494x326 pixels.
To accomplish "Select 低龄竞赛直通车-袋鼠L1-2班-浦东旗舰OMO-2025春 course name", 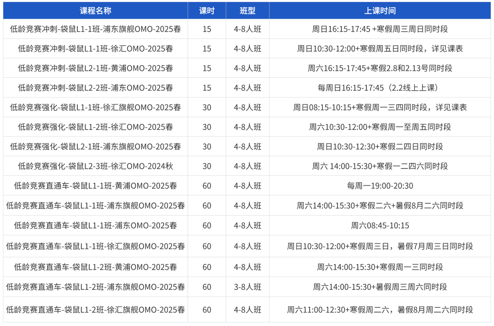I will [x=96, y=287].
